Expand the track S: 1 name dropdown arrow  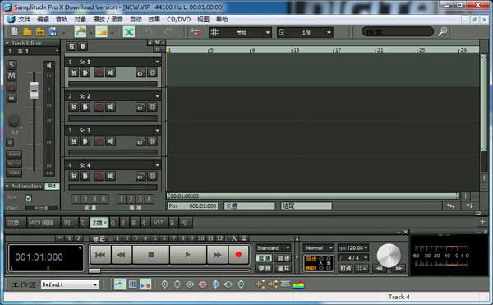coord(157,62)
